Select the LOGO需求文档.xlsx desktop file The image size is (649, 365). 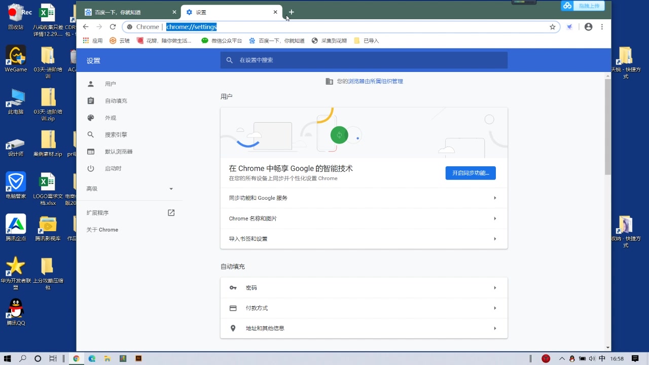(x=48, y=189)
